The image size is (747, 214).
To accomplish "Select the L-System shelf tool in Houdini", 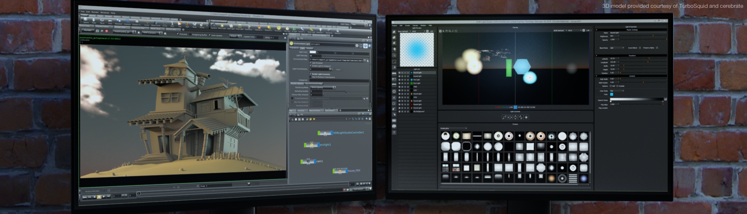I will 127,21.
